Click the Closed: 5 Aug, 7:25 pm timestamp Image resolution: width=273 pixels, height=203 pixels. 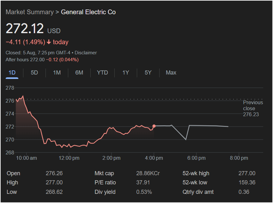point(38,53)
